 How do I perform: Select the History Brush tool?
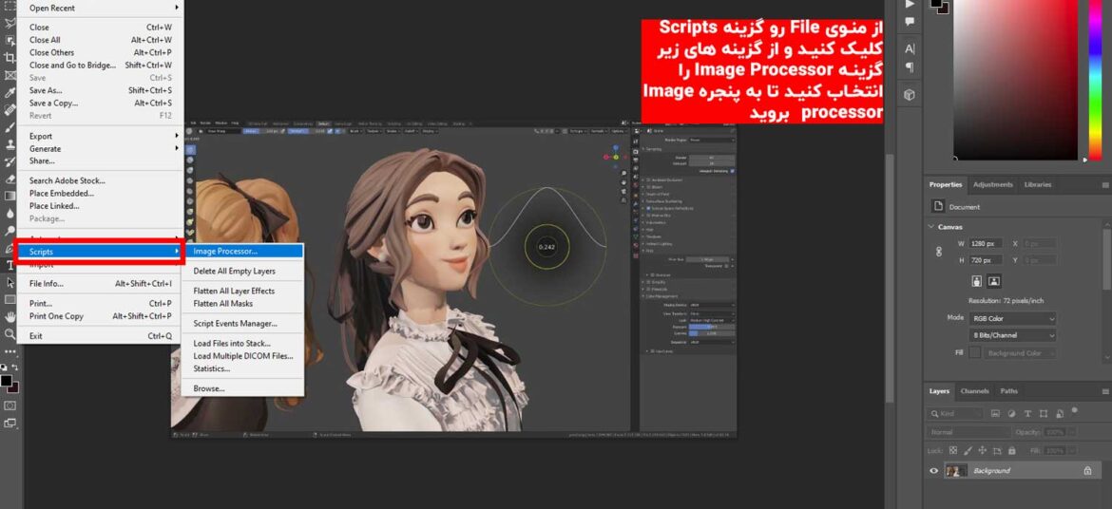click(x=10, y=161)
